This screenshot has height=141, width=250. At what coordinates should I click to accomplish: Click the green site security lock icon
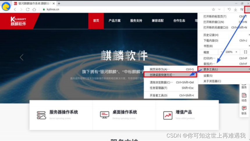tap(44, 9)
